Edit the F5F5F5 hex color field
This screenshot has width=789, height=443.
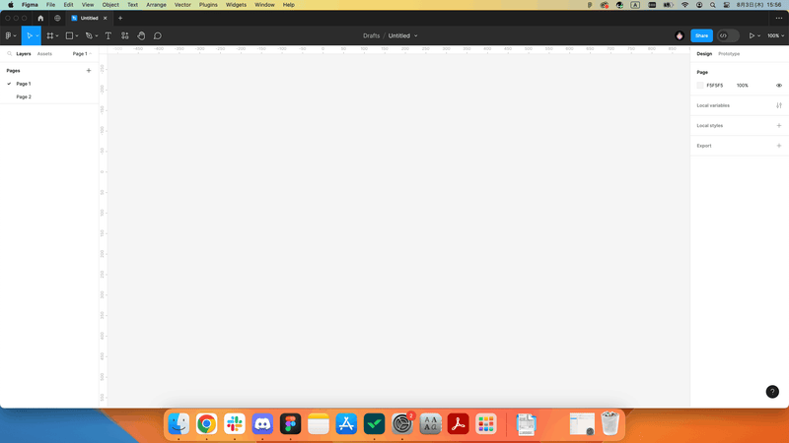click(714, 86)
